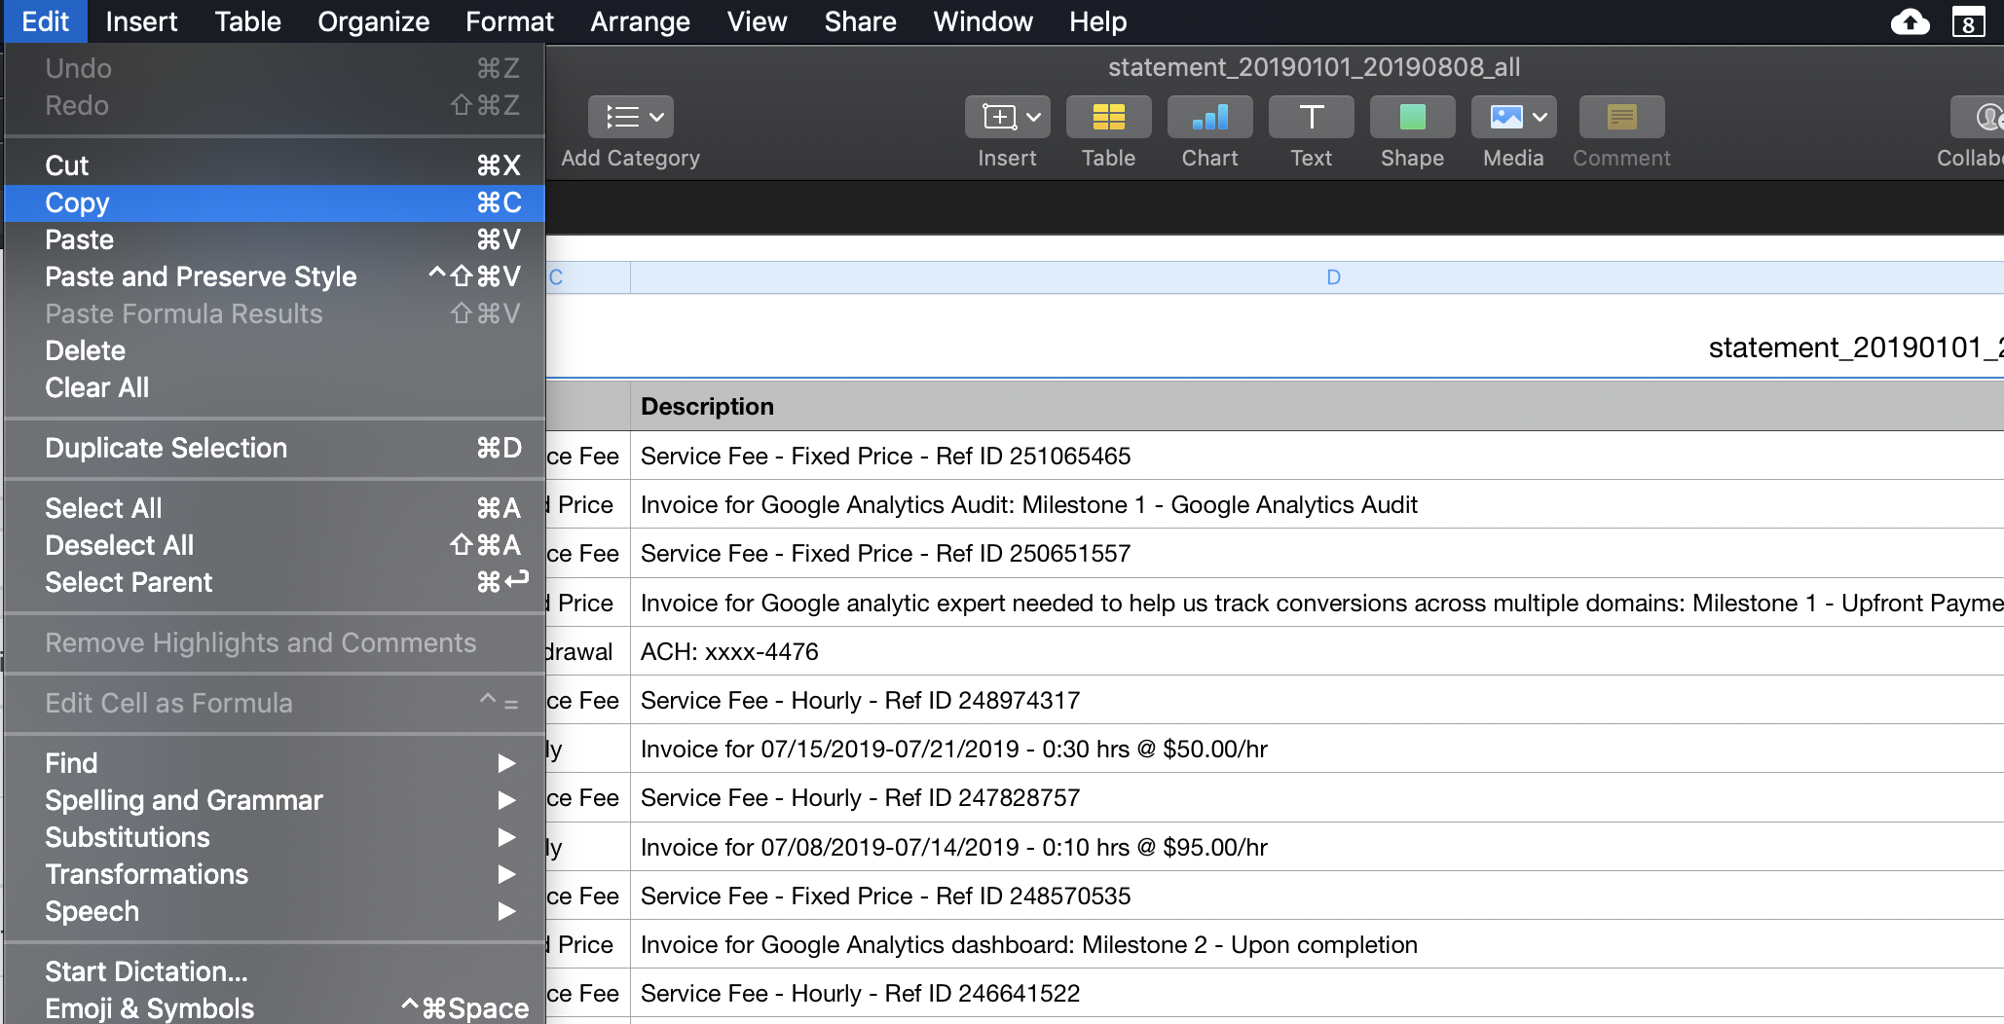Choose Emoji & Symbols
The width and height of the screenshot is (2004, 1024).
tap(275, 1008)
